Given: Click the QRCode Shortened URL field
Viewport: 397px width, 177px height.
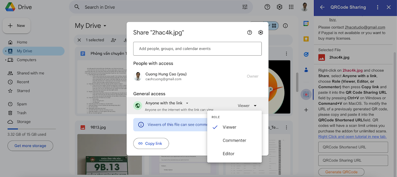Looking at the screenshot, I should [x=353, y=147].
